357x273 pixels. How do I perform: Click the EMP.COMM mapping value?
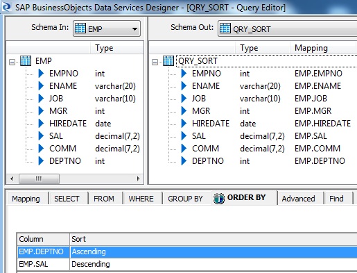317,149
